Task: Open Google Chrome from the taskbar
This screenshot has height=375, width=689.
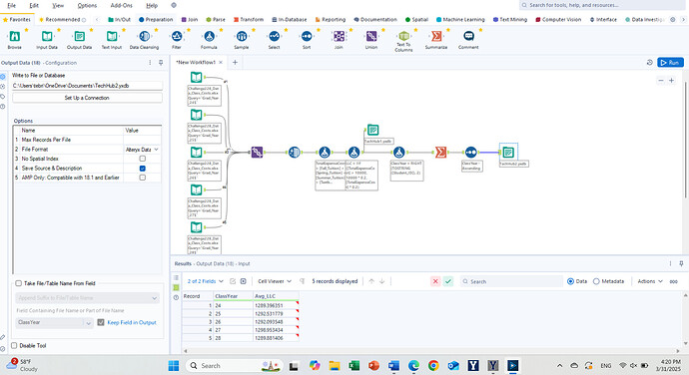Action: pos(433,365)
